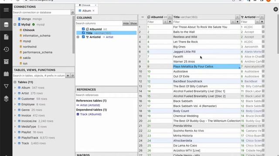Open Audioslave reference icon in row 10
The width and height of the screenshot is (279, 156).
[x=263, y=71]
